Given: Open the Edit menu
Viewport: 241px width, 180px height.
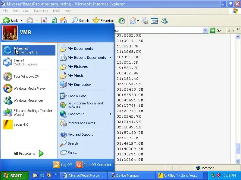Looking at the screenshot, I should [x=15, y=11].
